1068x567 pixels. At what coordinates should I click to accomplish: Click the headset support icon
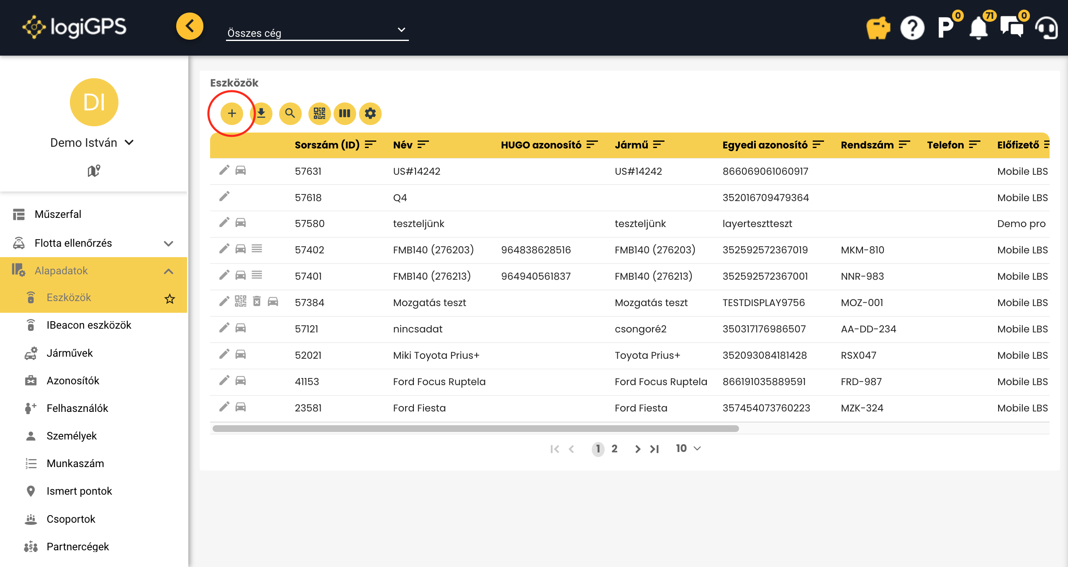tap(1046, 28)
